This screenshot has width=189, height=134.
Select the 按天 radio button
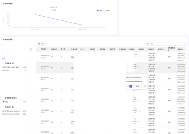98,11
